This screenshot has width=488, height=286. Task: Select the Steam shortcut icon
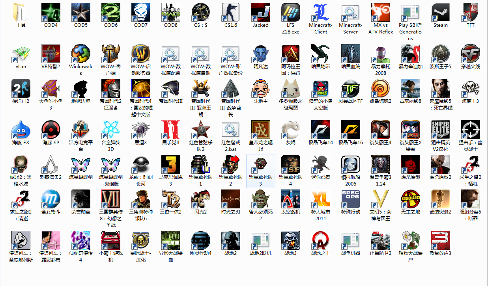tap(440, 13)
